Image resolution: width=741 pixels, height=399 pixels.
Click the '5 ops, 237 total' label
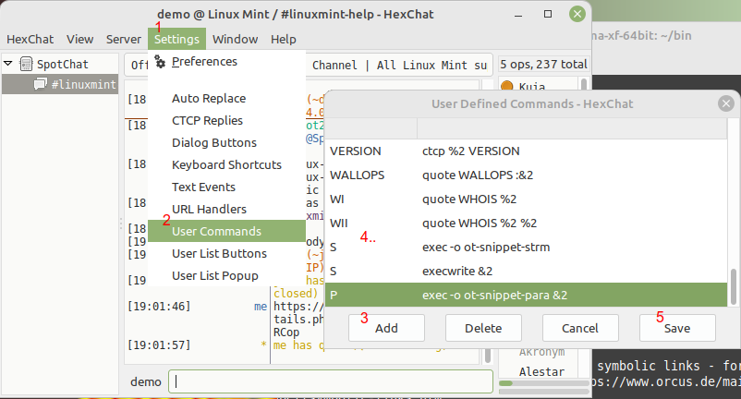click(x=543, y=65)
